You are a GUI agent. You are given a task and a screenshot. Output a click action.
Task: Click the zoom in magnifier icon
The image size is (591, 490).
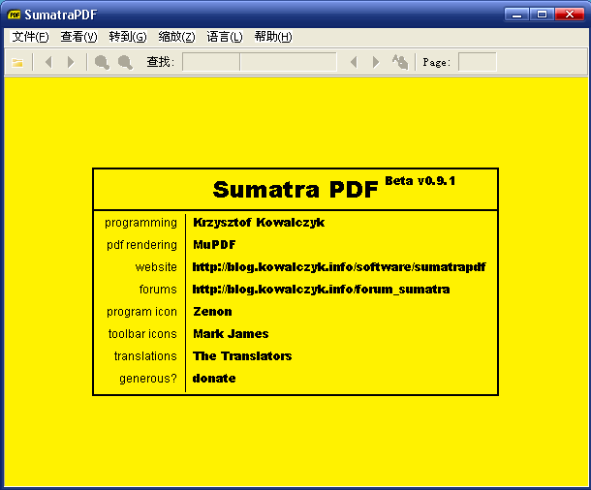(125, 62)
